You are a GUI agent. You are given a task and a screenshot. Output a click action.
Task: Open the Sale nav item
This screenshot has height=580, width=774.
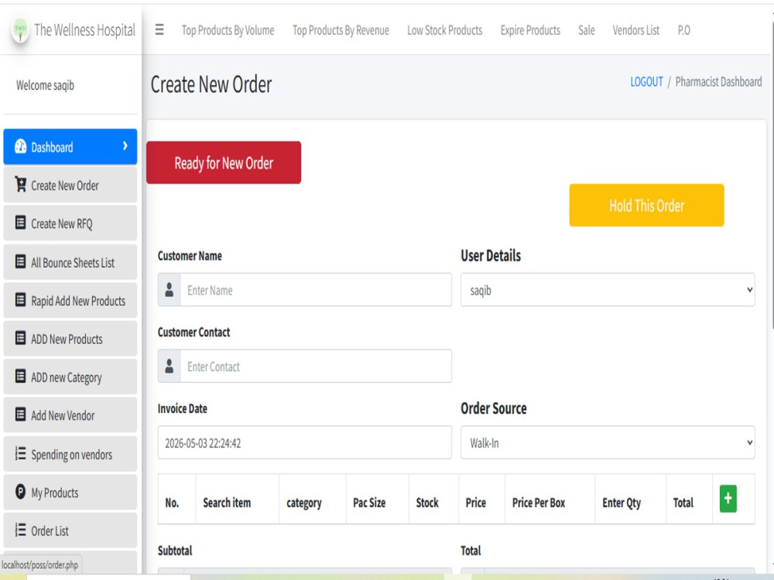587,30
